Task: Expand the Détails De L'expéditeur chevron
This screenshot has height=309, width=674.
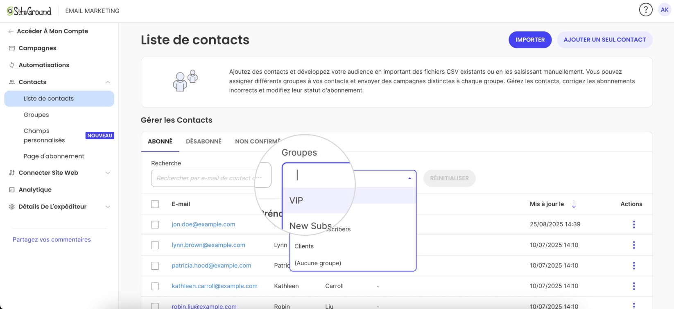Action: [108, 207]
